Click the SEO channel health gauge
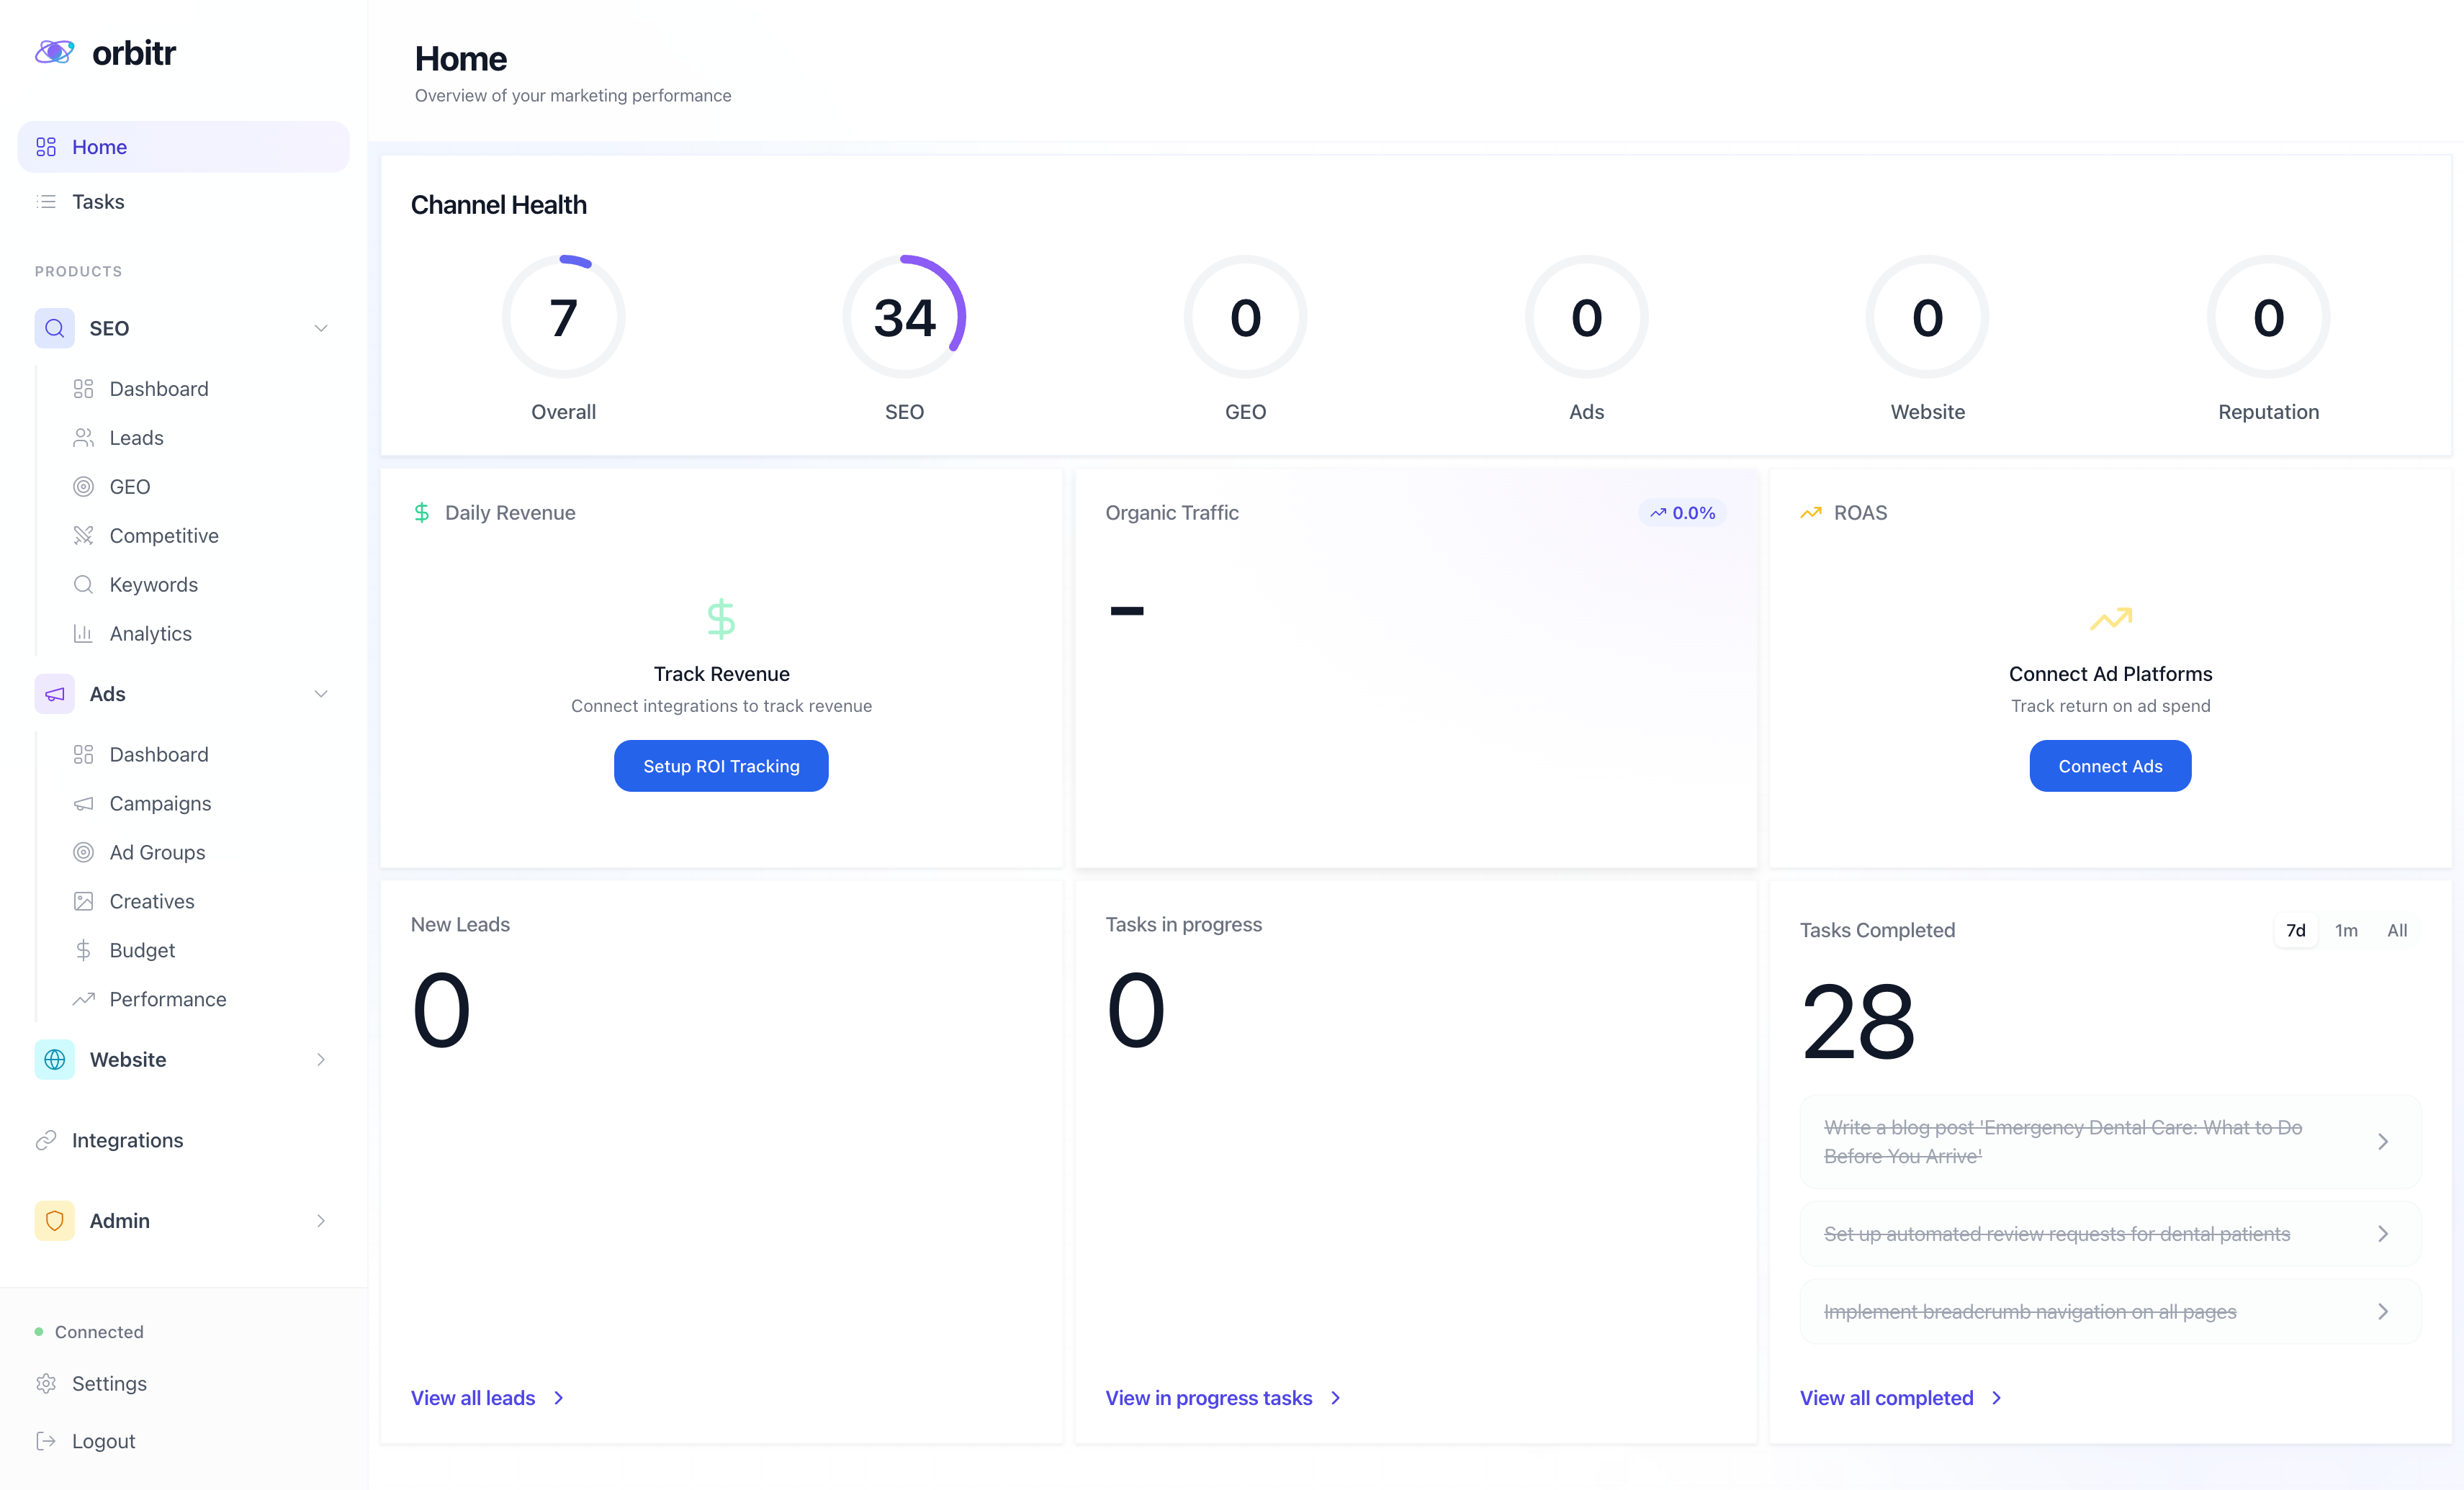Viewport: 2464px width, 1490px height. (x=904, y=318)
